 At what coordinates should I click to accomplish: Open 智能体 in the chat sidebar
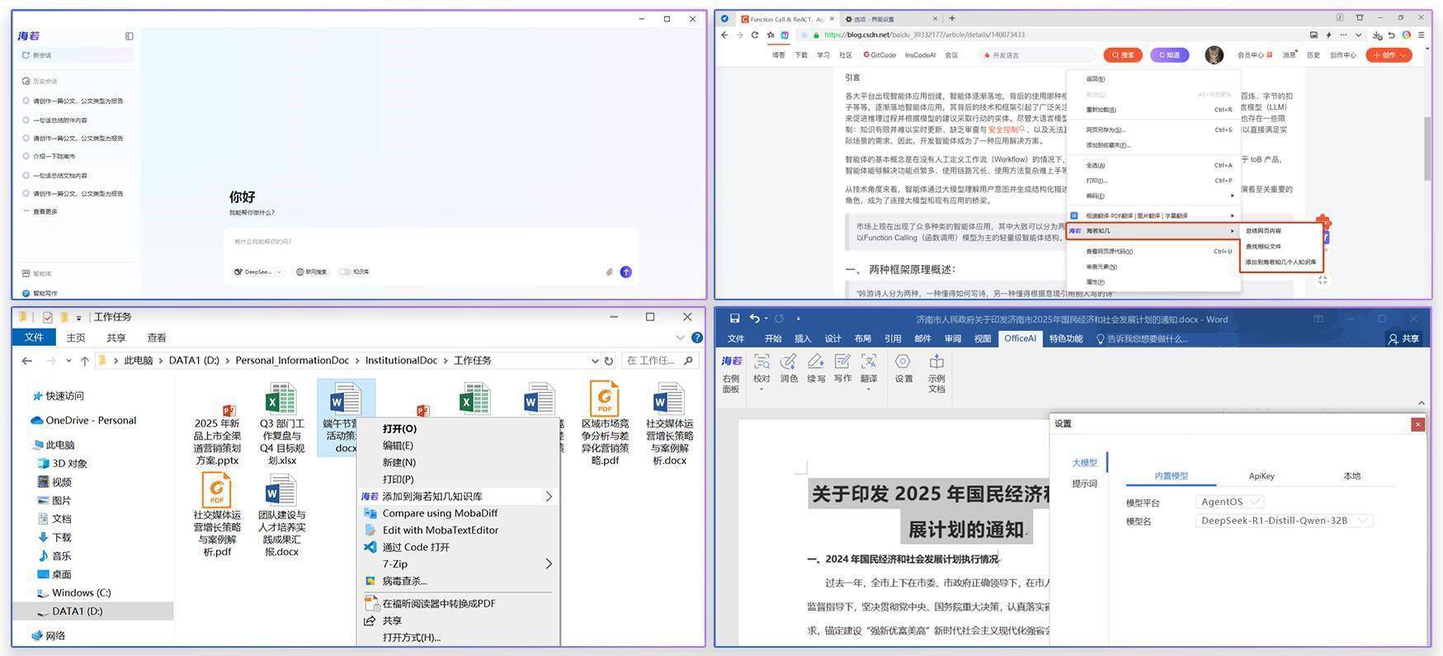pyautogui.click(x=37, y=274)
